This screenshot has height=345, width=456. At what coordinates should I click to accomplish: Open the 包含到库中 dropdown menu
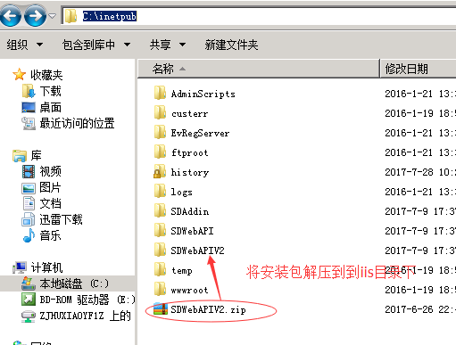click(x=96, y=45)
